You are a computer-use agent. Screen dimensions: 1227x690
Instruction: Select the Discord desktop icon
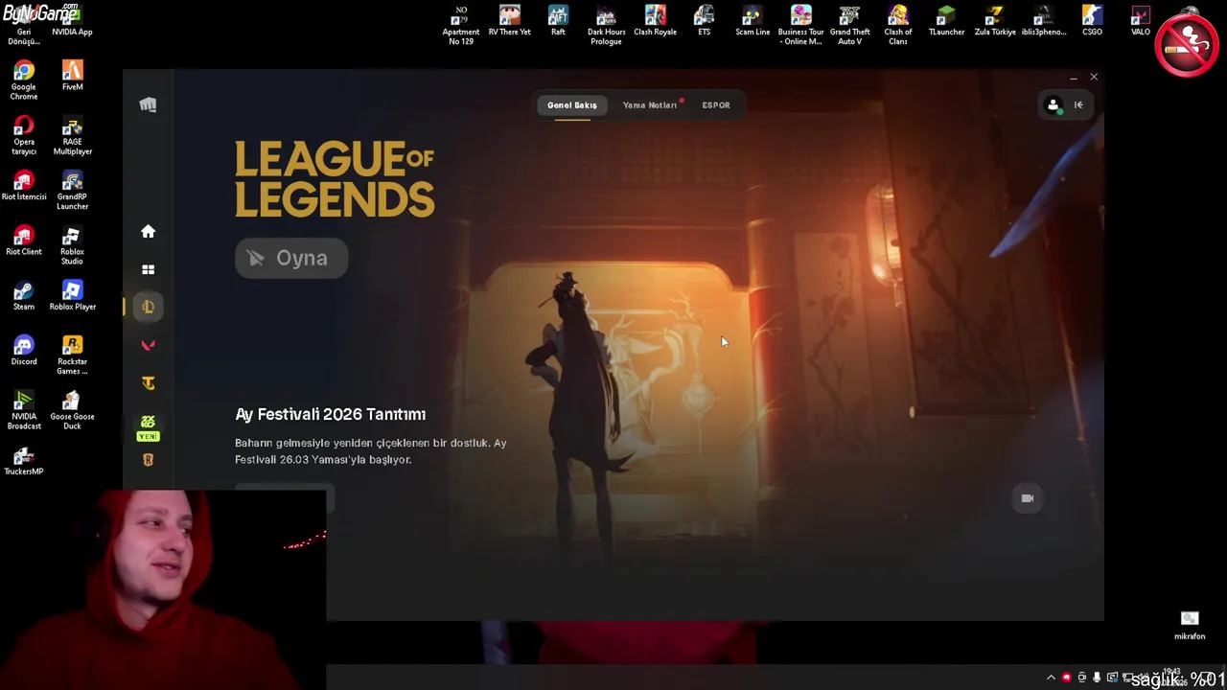coord(24,350)
